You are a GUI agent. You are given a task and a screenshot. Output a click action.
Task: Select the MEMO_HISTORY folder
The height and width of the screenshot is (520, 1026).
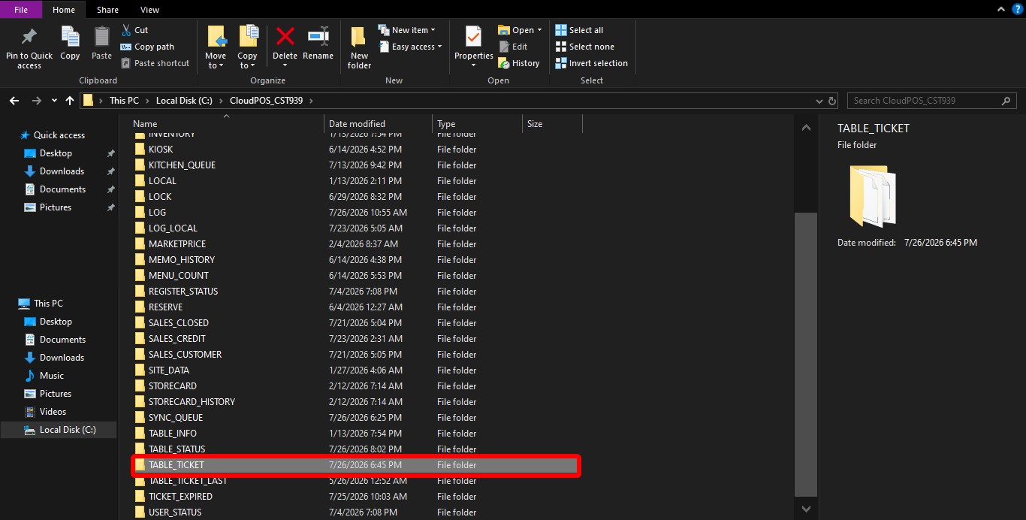[182, 260]
